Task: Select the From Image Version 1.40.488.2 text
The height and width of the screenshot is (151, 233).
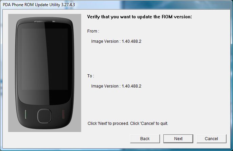Action: click(x=116, y=41)
